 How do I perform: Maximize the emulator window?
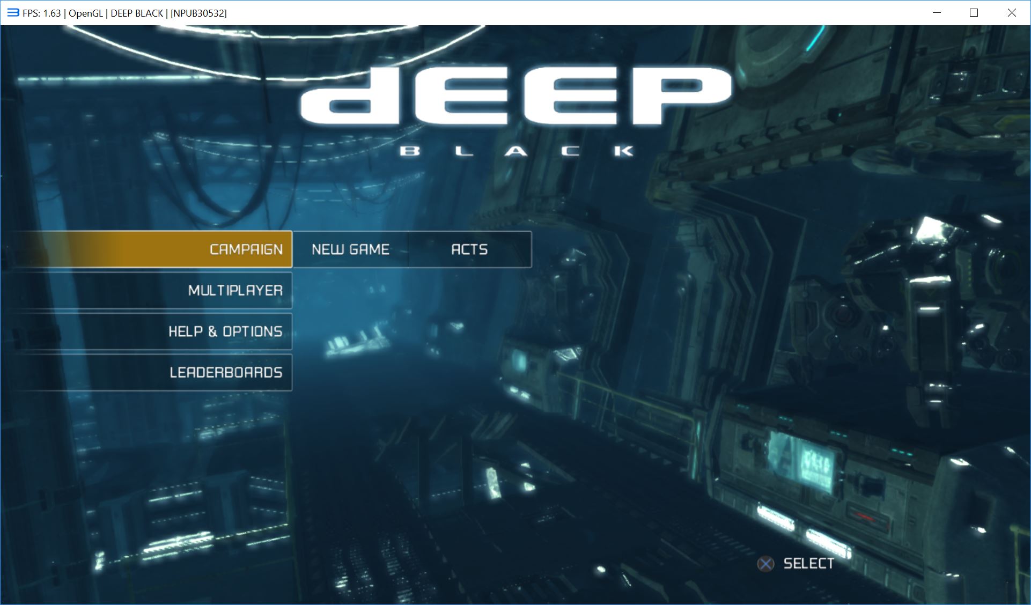coord(974,13)
